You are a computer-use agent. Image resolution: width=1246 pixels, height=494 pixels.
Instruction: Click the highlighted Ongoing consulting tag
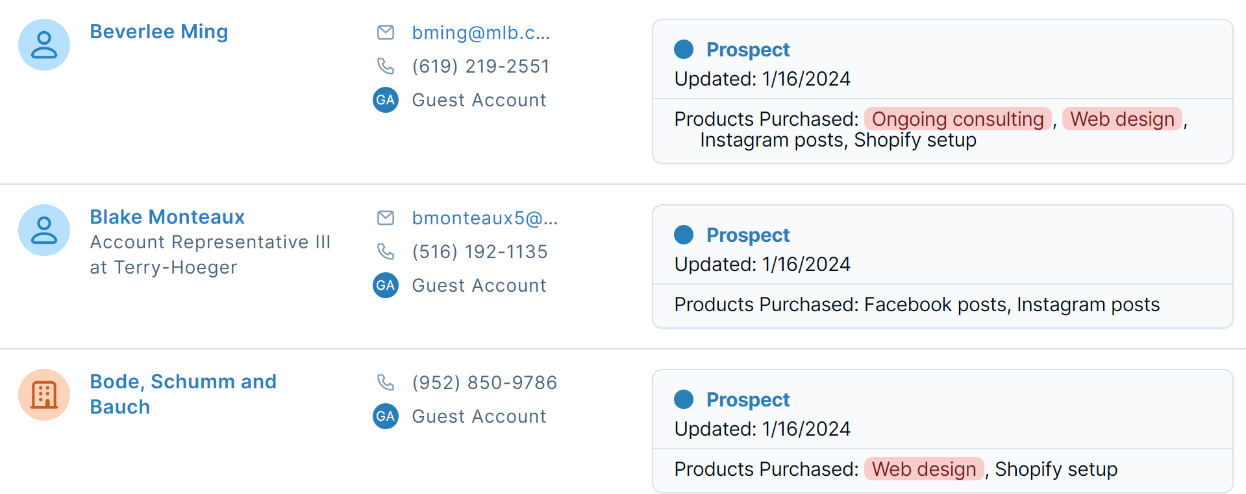tap(958, 119)
